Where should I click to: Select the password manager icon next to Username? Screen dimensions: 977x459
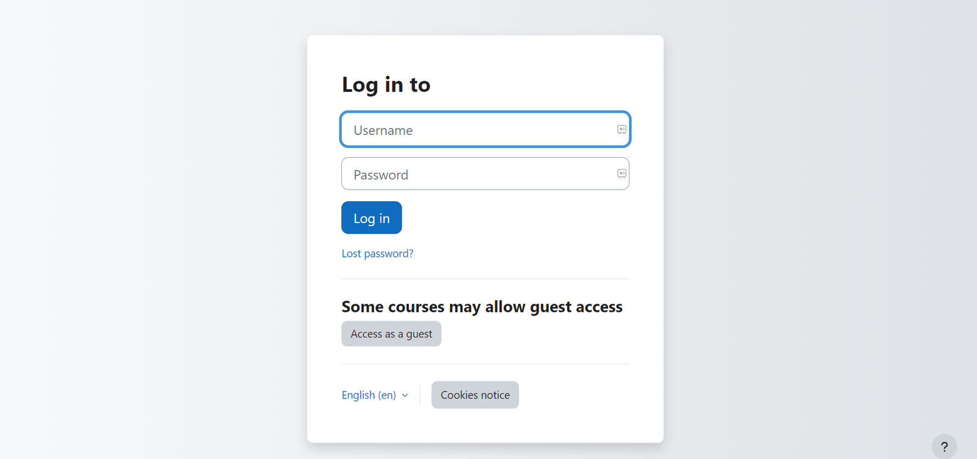point(622,130)
